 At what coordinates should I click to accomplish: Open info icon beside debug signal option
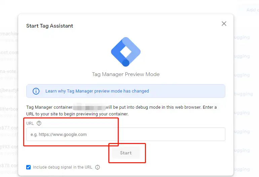point(98,167)
